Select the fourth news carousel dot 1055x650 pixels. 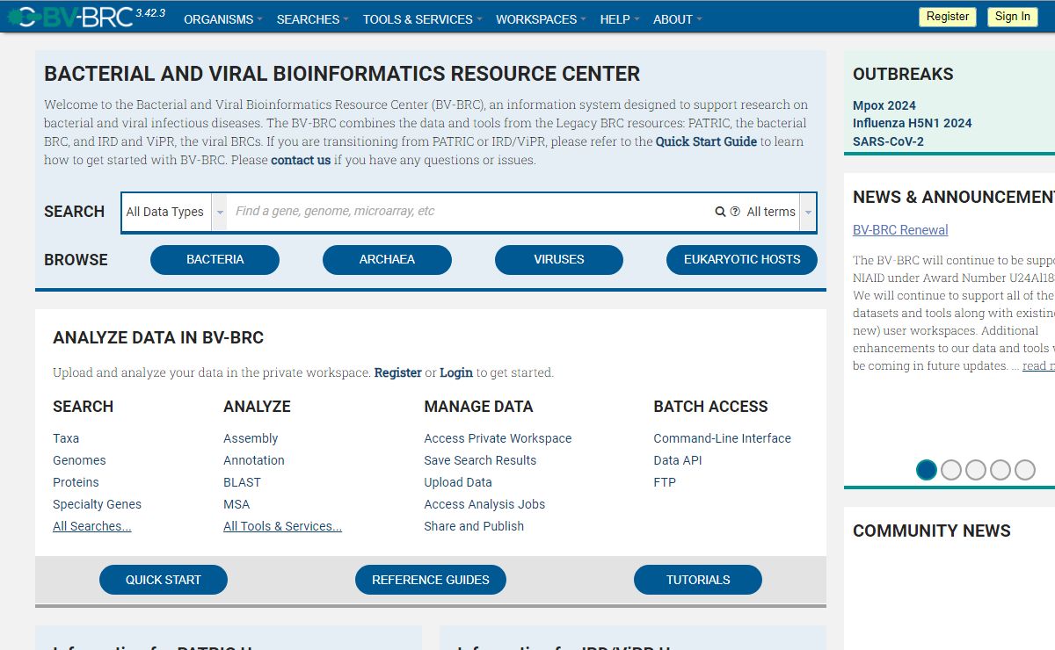coord(1000,470)
